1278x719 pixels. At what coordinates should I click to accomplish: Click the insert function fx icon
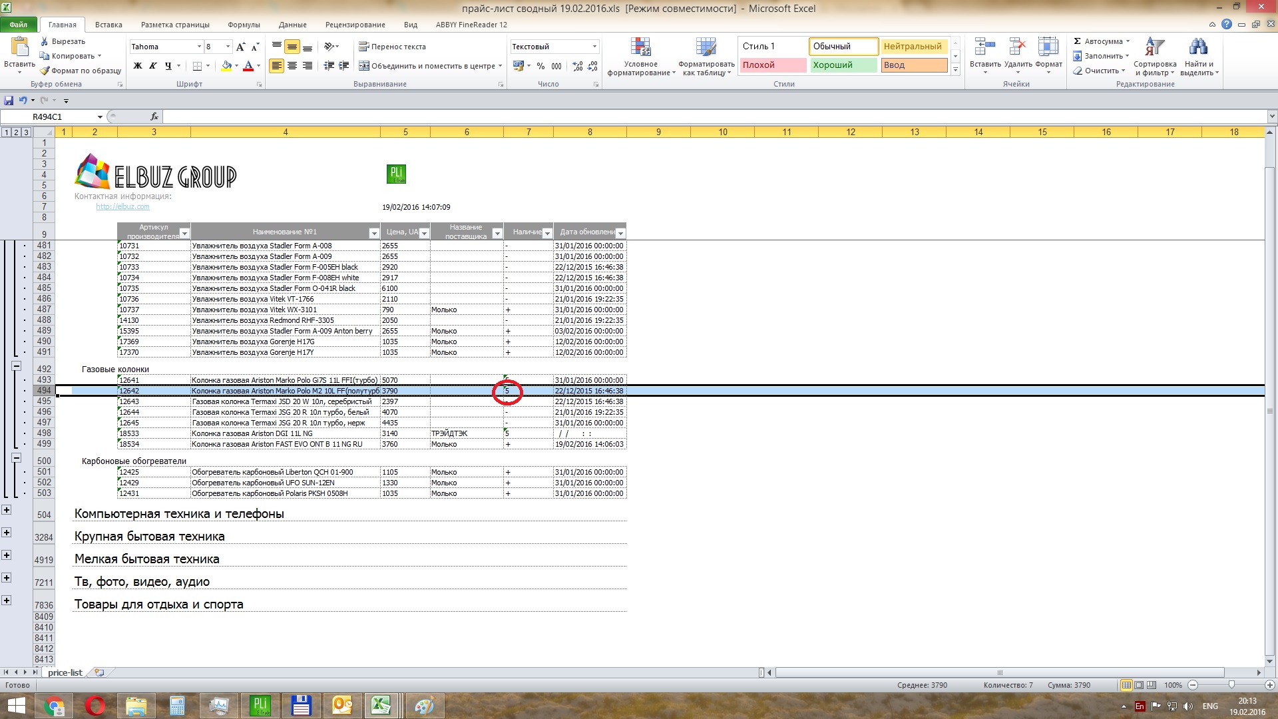pyautogui.click(x=154, y=117)
